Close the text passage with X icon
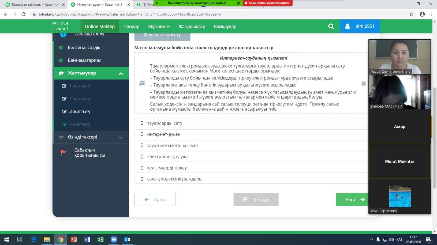 tap(363, 84)
